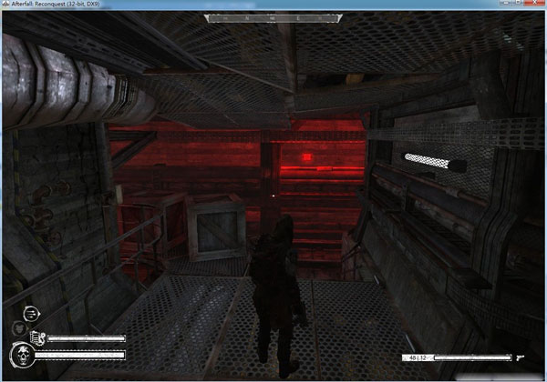This screenshot has width=547, height=382.
Task: Click the weapon bar beside the ammo count
Action: click(472, 357)
